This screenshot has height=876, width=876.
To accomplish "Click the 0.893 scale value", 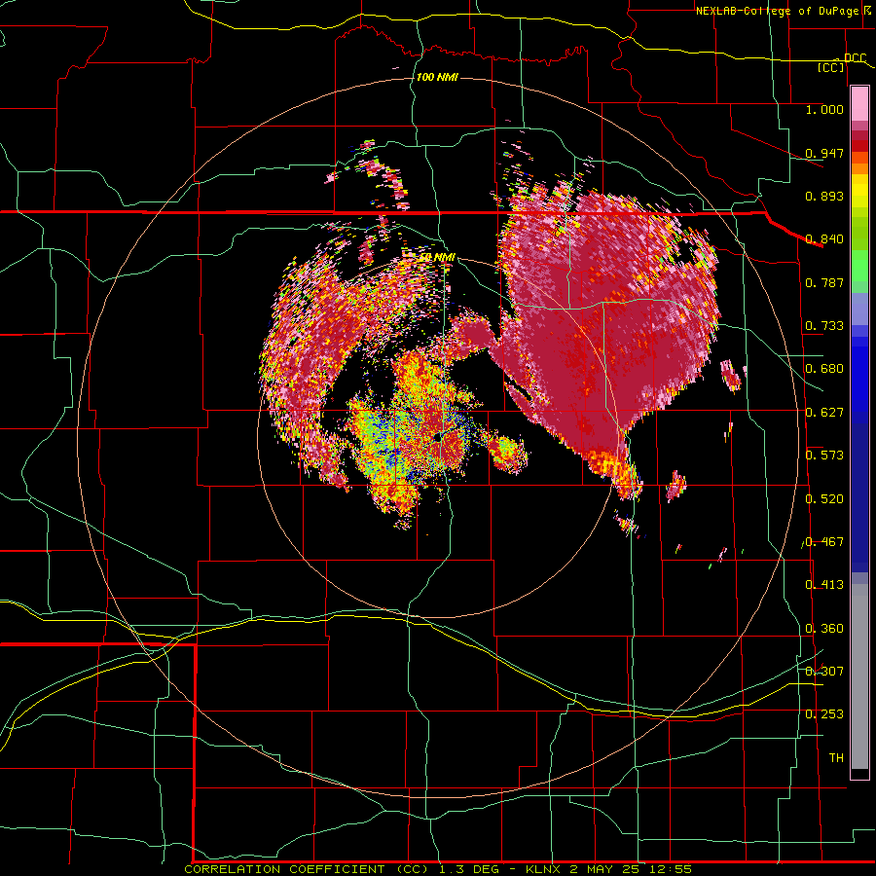I will [824, 196].
